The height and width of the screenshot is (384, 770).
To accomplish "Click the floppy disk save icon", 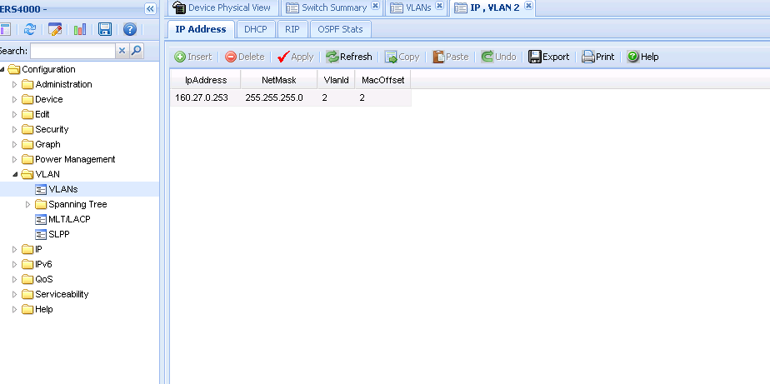I will tap(105, 29).
